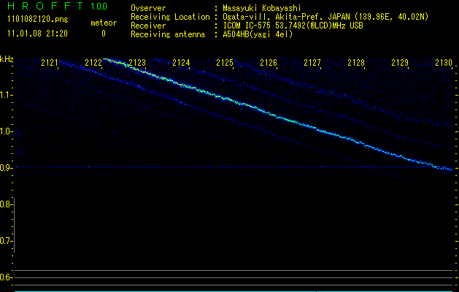Click the 1101082120.png filename text
This screenshot has height=292, width=459.
38,19
